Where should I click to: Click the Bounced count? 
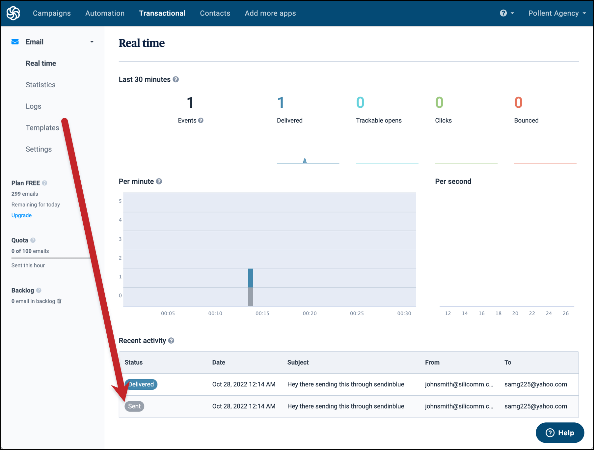[518, 102]
